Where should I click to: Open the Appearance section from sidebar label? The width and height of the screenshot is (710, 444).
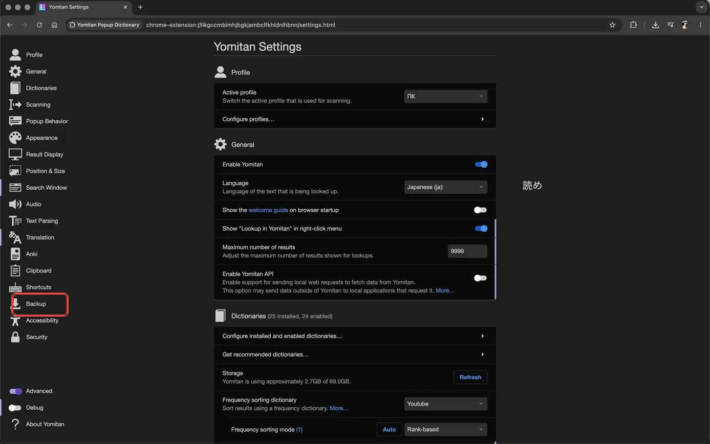[x=41, y=138]
